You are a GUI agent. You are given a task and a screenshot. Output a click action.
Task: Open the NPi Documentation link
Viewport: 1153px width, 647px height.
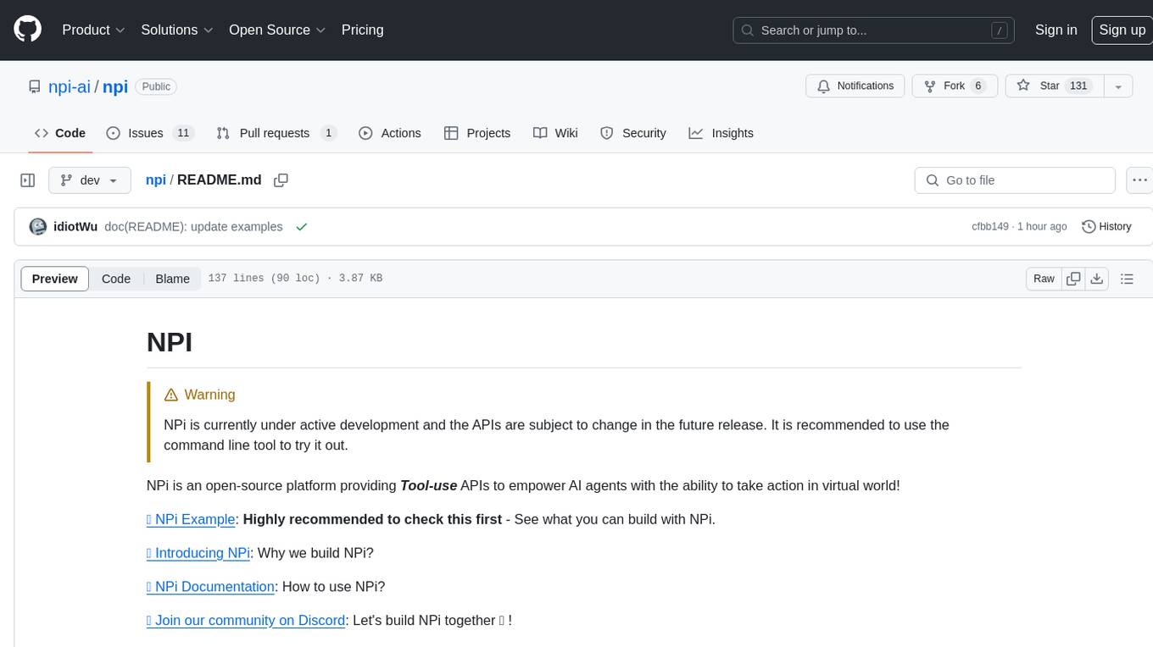211,587
